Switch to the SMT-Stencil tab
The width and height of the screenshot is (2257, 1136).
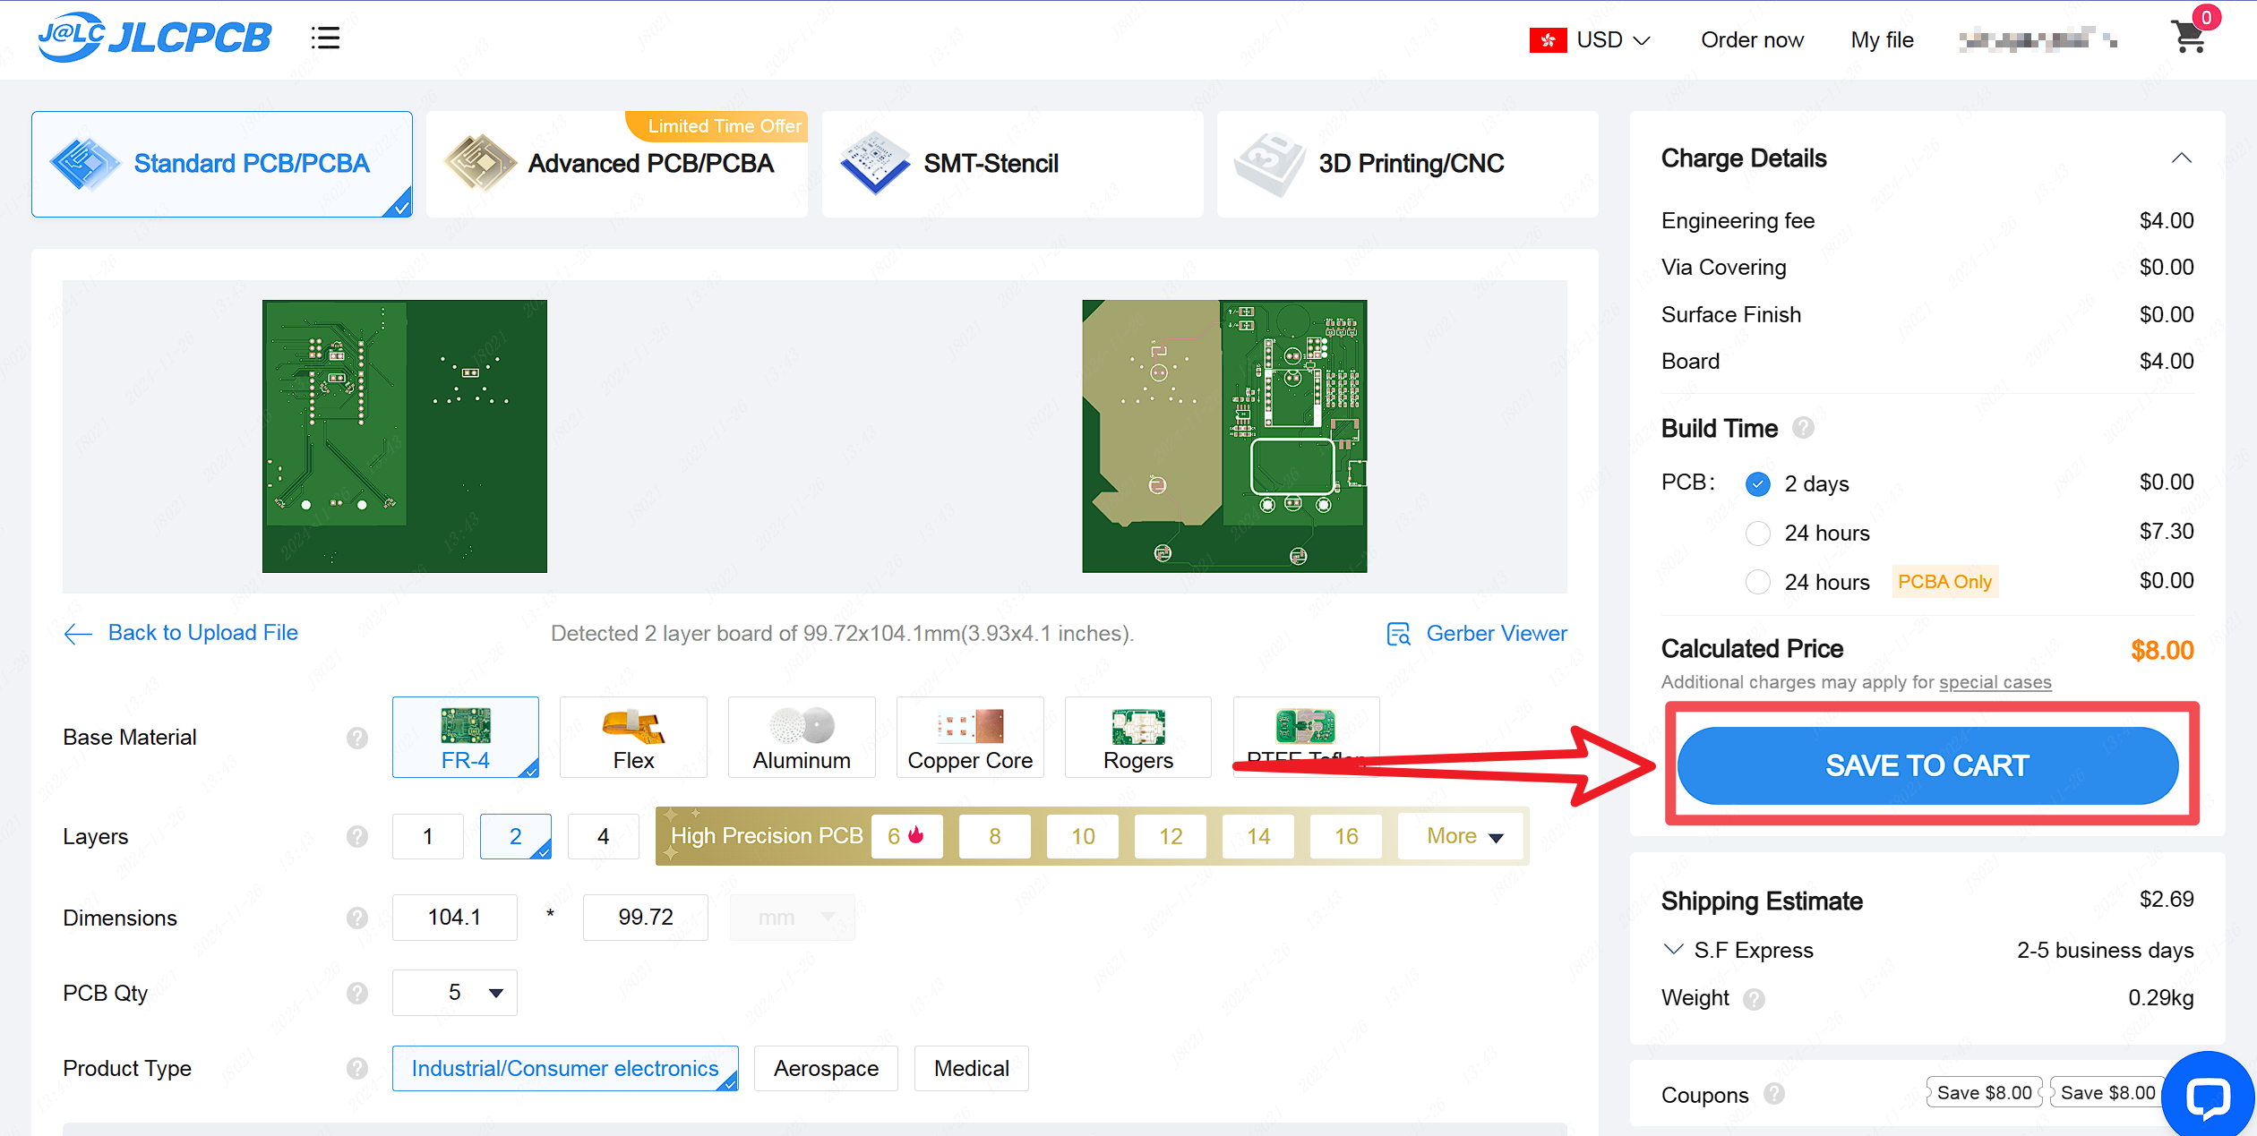tap(1012, 164)
